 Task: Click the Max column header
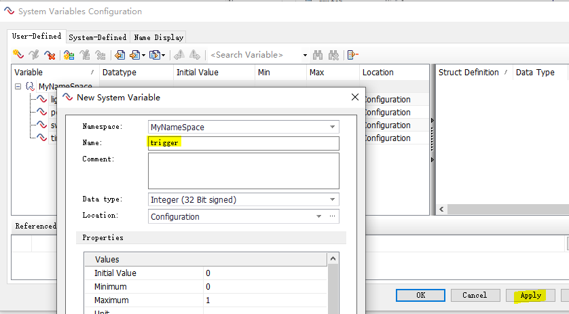click(x=333, y=72)
